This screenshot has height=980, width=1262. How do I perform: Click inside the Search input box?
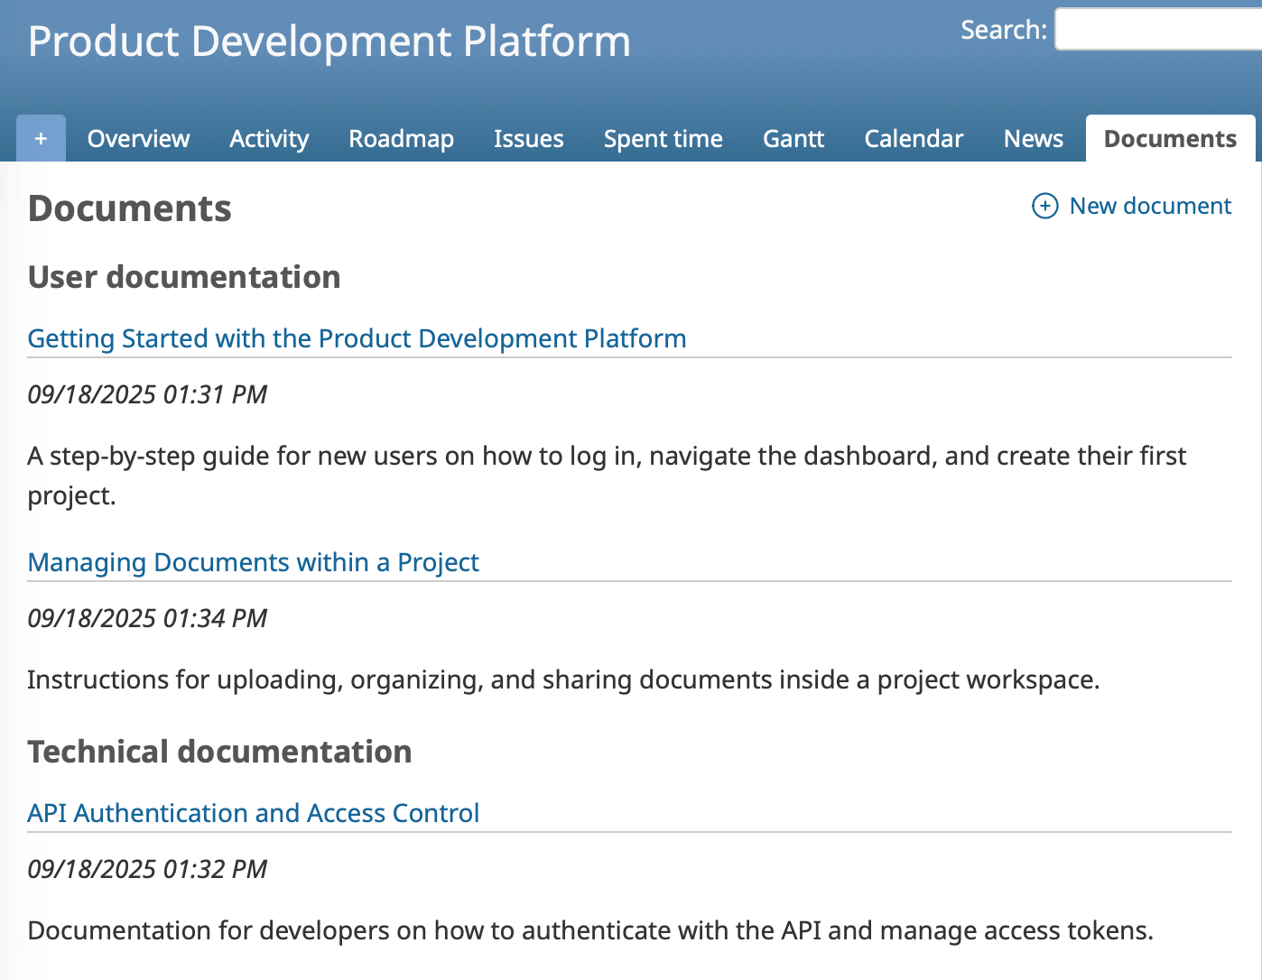[1165, 28]
